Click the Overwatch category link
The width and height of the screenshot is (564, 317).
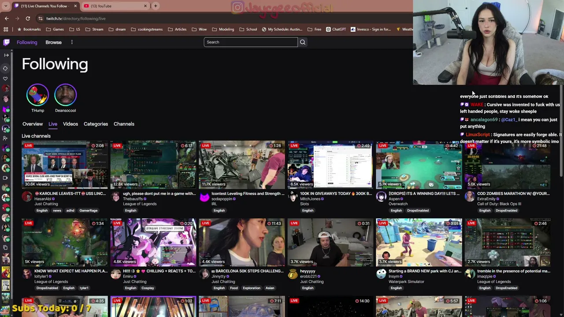click(x=398, y=204)
